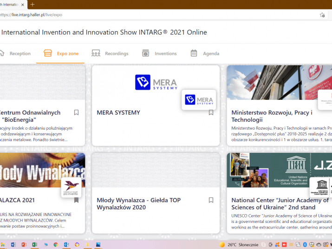
Task: Open the UNESCO Junior Academy banner image
Action: click(279, 170)
